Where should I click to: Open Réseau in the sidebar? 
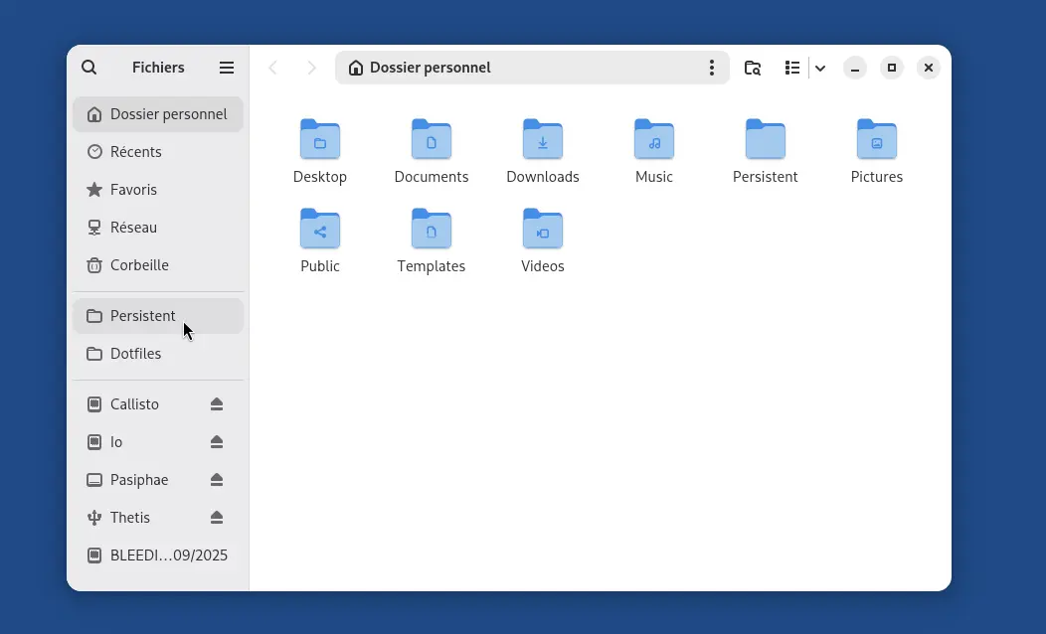tap(158, 228)
